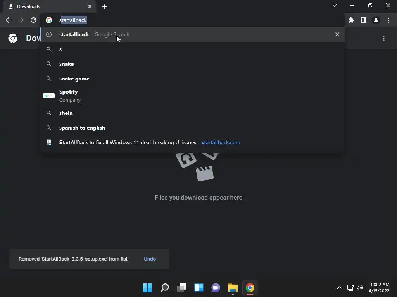Select the single letter s suggestion

pos(192,49)
